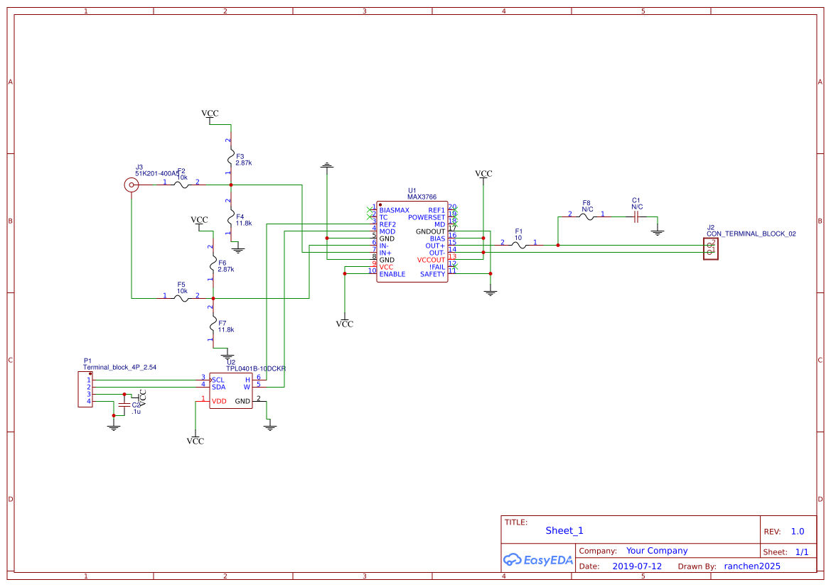
Task: Select the ENABLE pin label on U1
Action: [392, 274]
